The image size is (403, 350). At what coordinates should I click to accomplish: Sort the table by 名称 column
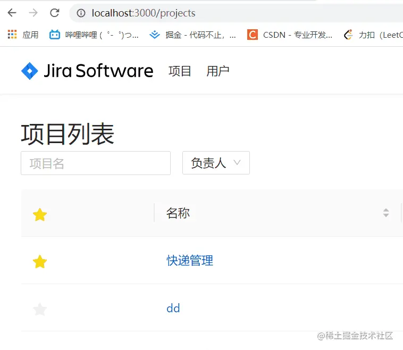(x=386, y=213)
